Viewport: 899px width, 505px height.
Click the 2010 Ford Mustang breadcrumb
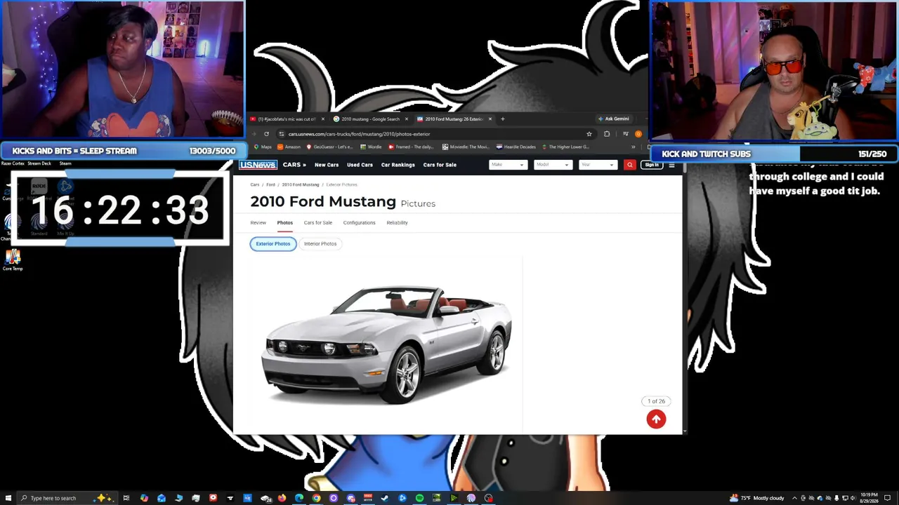301,184
